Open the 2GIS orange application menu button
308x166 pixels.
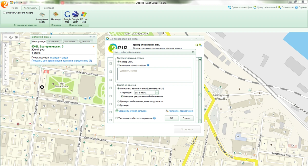tap(4, 4)
